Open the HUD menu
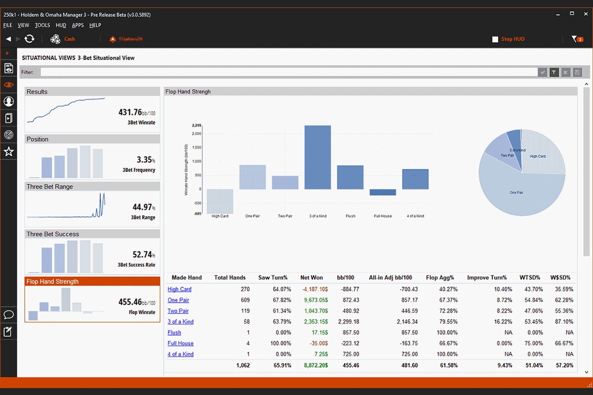The height and width of the screenshot is (395, 593). pos(61,25)
